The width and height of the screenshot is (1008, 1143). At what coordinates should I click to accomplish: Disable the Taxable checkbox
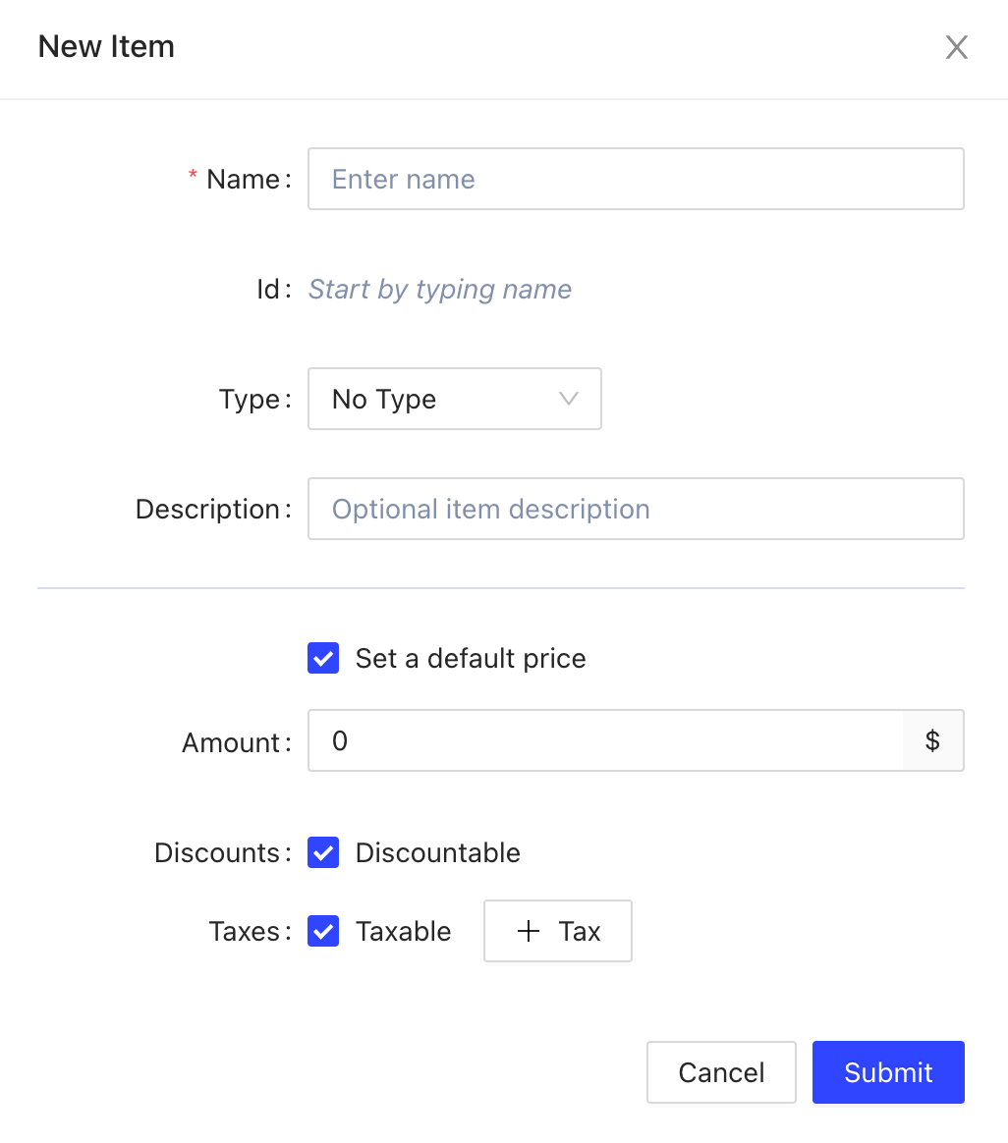(x=323, y=931)
